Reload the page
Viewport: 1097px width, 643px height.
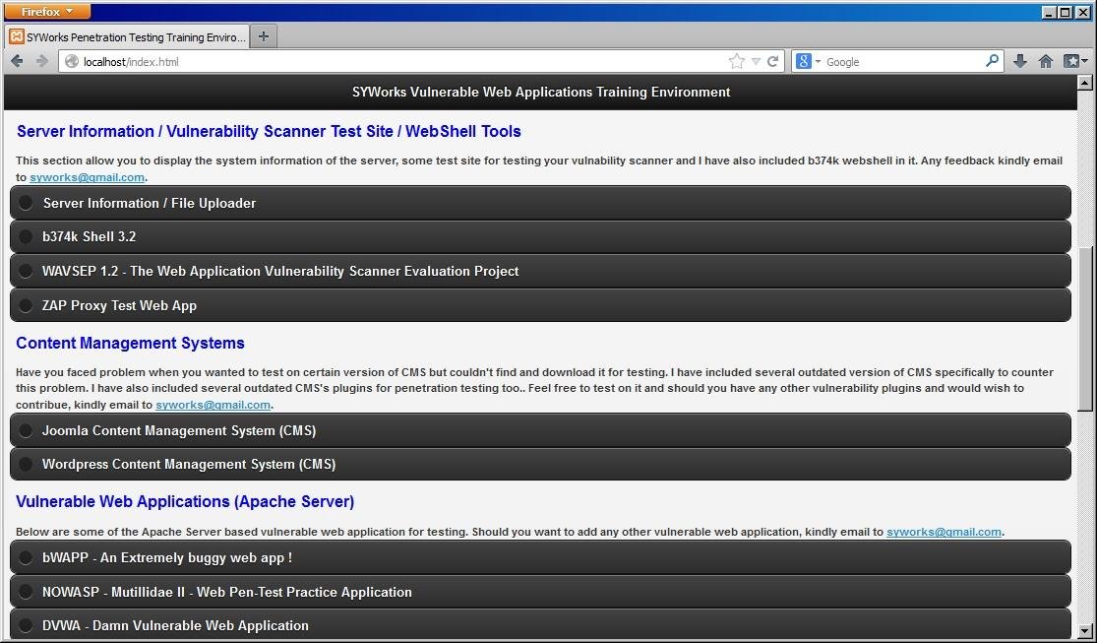773,62
